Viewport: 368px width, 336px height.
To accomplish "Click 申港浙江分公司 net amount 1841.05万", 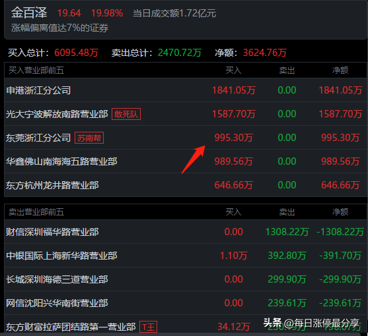I will (x=340, y=90).
